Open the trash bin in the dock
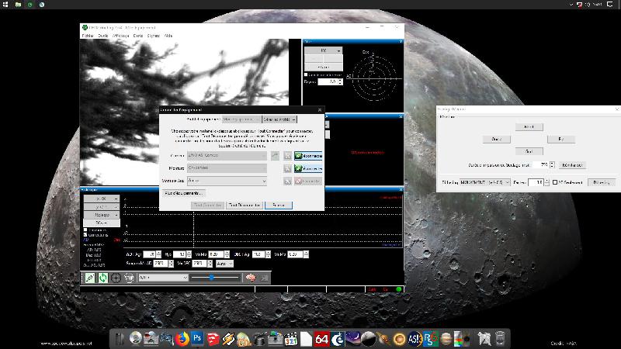The image size is (621, 349). coord(500,339)
